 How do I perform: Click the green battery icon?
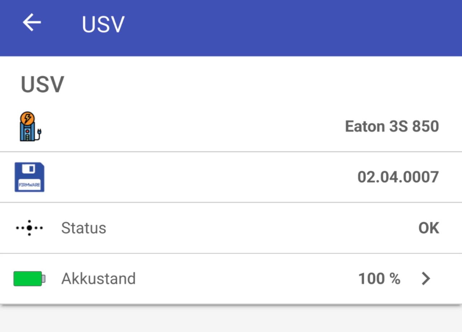coord(29,279)
